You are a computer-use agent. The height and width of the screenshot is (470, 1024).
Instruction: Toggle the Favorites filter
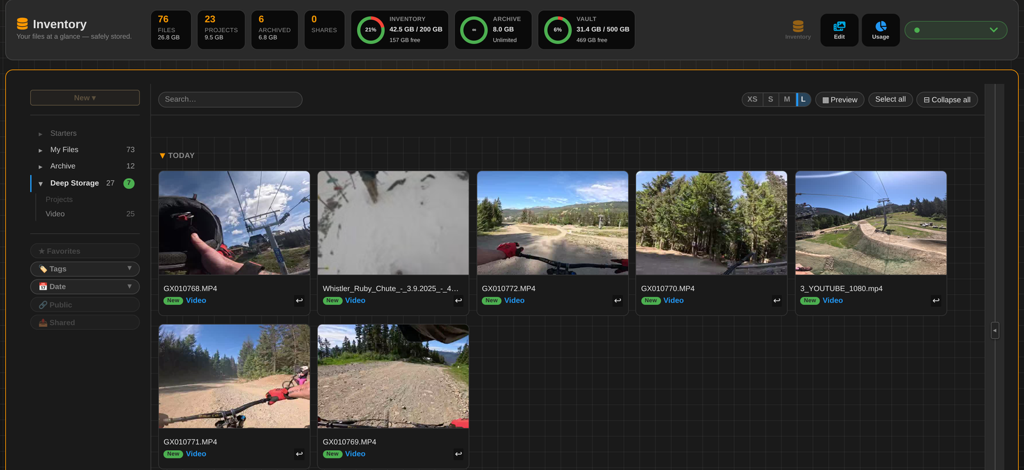click(85, 251)
